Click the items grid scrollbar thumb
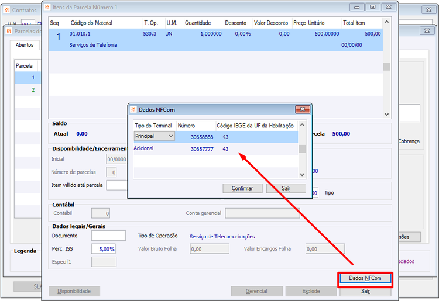 [387, 67]
